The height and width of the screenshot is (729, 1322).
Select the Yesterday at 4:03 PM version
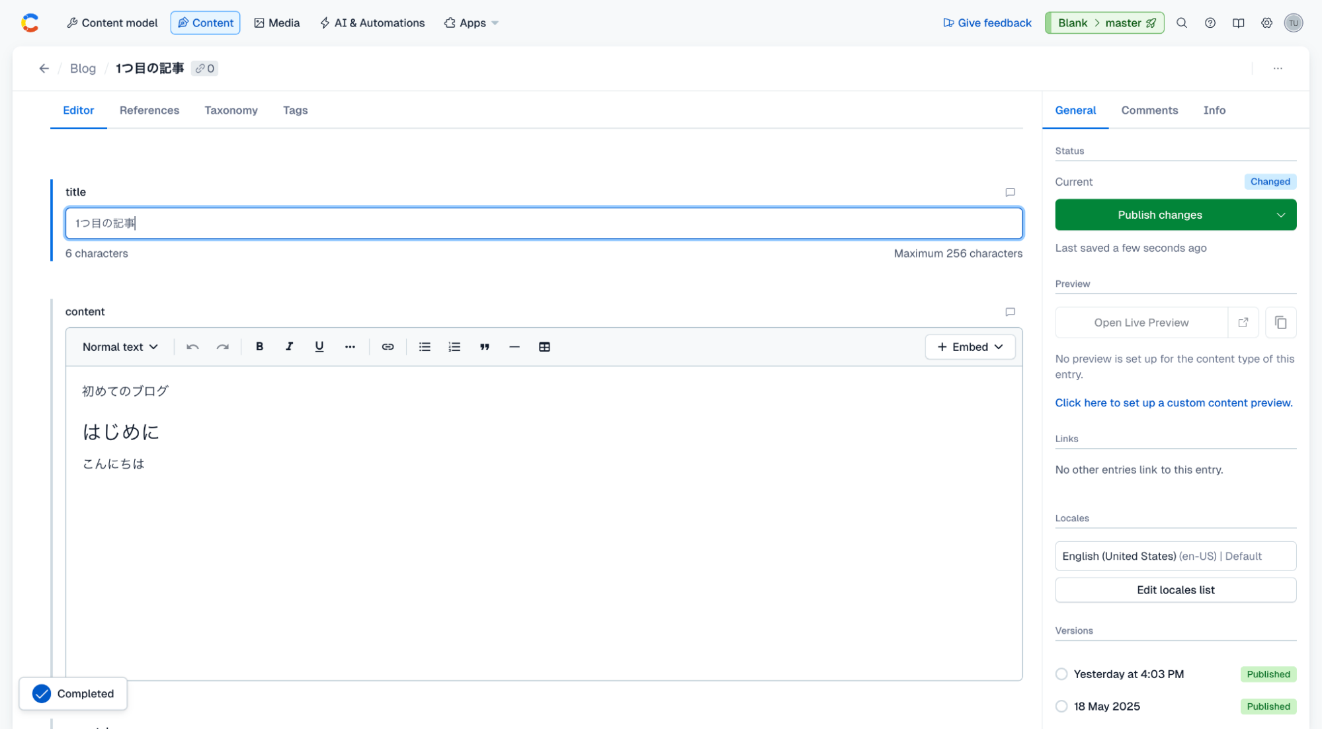[x=1061, y=673]
